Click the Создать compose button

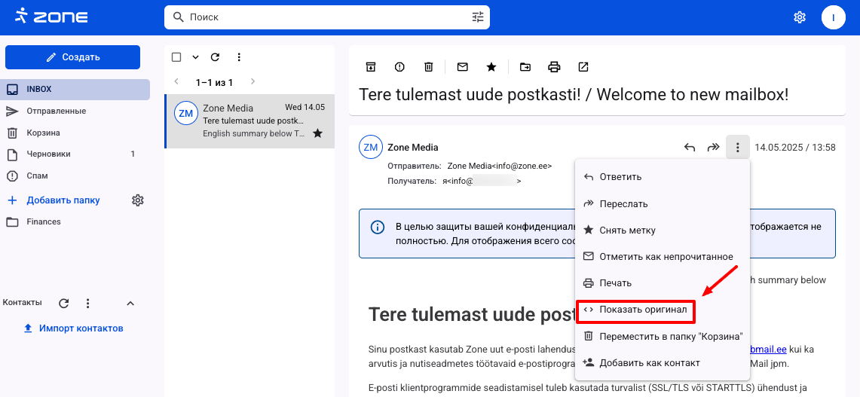[x=72, y=57]
